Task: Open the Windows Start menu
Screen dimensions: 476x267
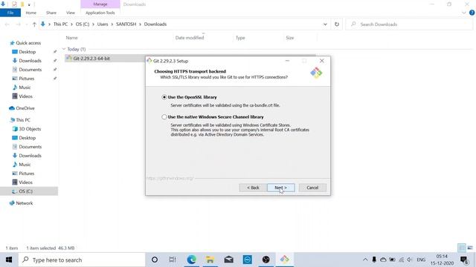Action: pyautogui.click(x=9, y=260)
